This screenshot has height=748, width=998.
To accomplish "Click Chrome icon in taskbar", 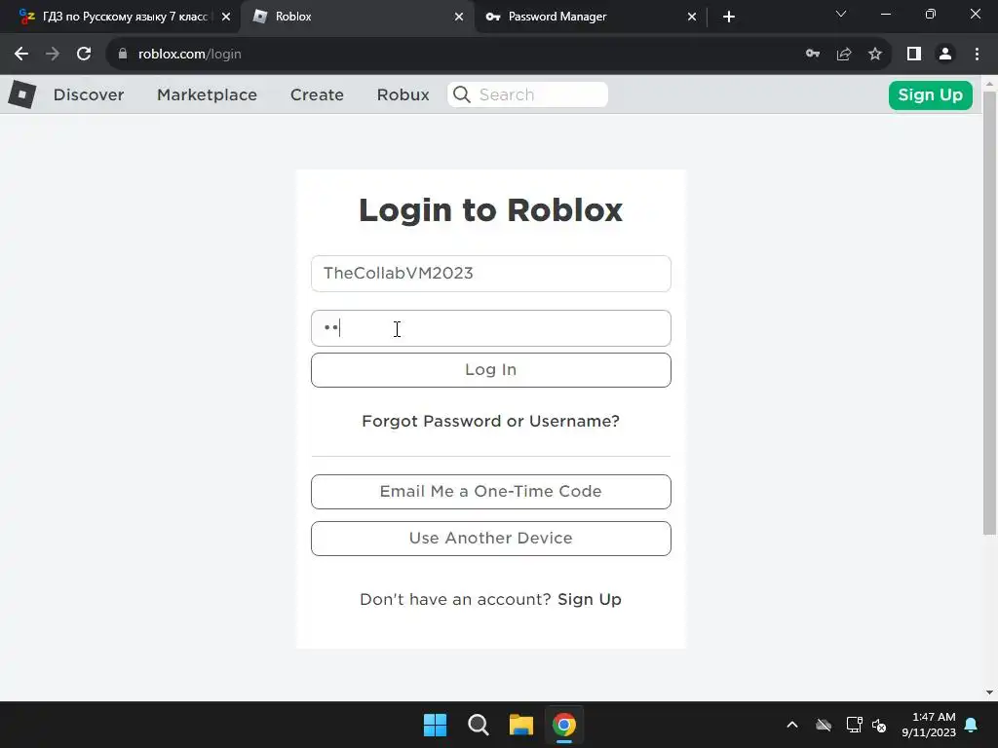I will click(x=564, y=725).
